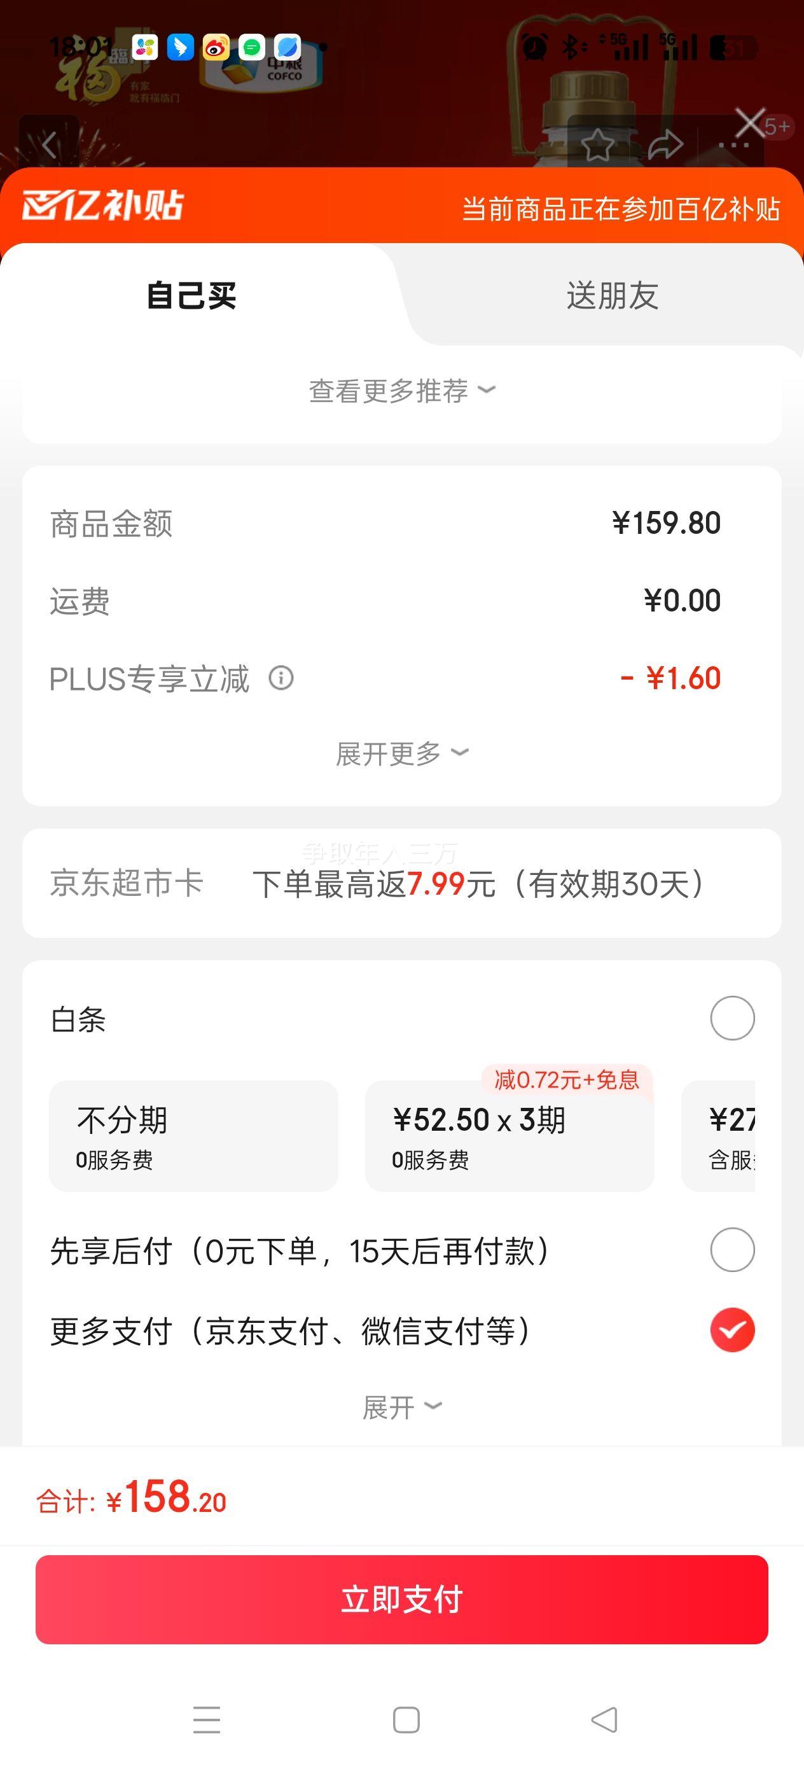This screenshot has height=1769, width=804.
Task: Select the 白条 payment radio button
Action: [x=732, y=1017]
